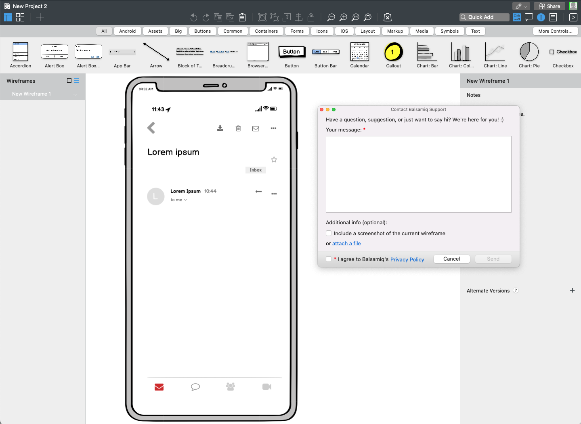Click the Cancel button in support dialog
This screenshot has width=581, height=424.
pyautogui.click(x=451, y=259)
